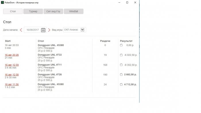
Task: Select table name Dongguan UNL #726
Action: click(50, 74)
